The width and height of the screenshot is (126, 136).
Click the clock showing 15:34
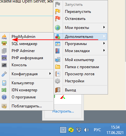tap(115, 127)
